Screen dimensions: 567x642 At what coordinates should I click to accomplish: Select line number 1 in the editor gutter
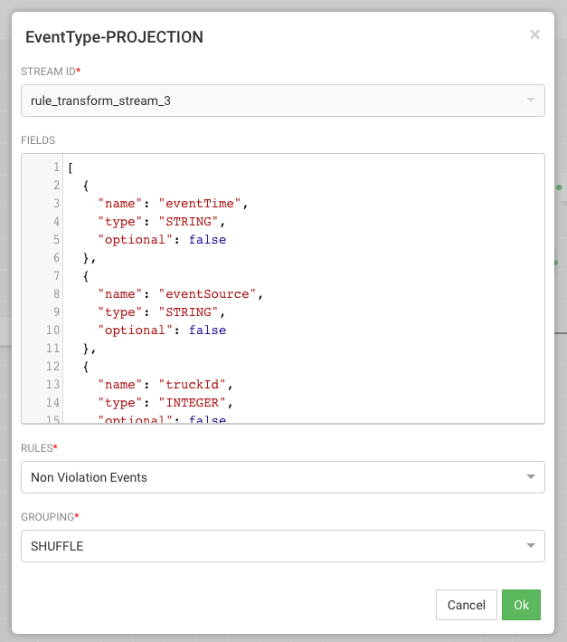pyautogui.click(x=56, y=168)
